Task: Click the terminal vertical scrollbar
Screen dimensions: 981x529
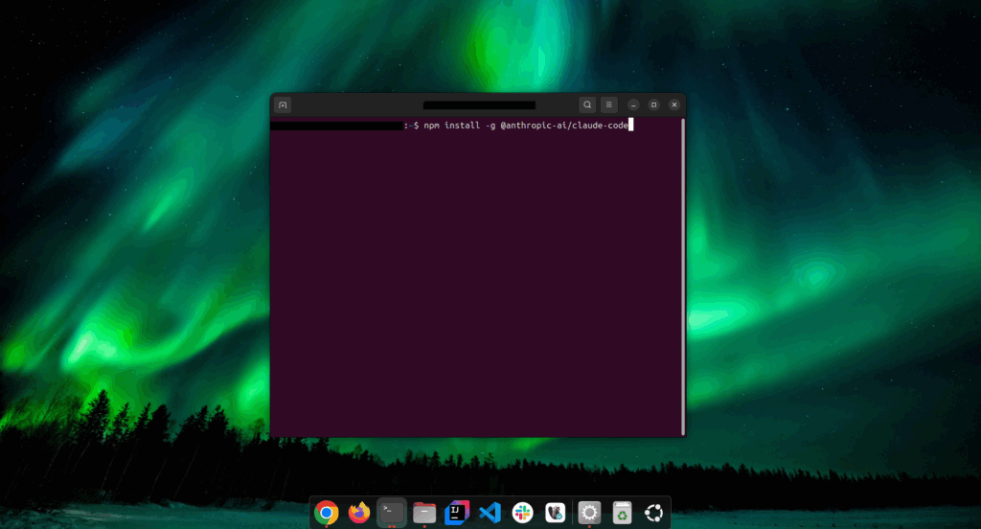Action: click(682, 277)
